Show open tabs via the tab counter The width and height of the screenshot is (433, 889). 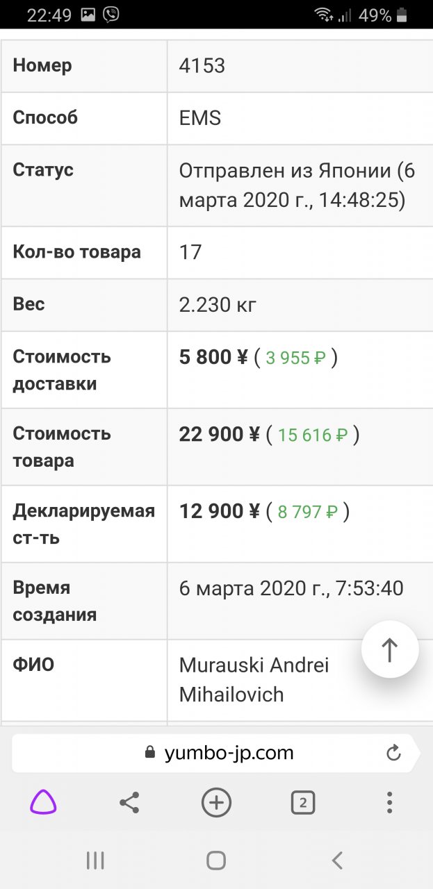coord(302,803)
